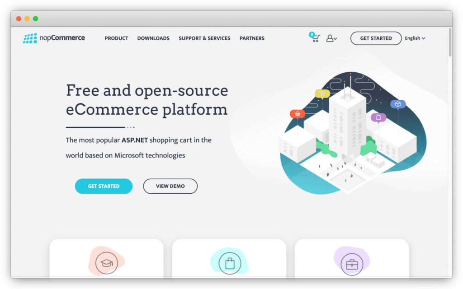Click the cart item counter badge

pos(312,34)
